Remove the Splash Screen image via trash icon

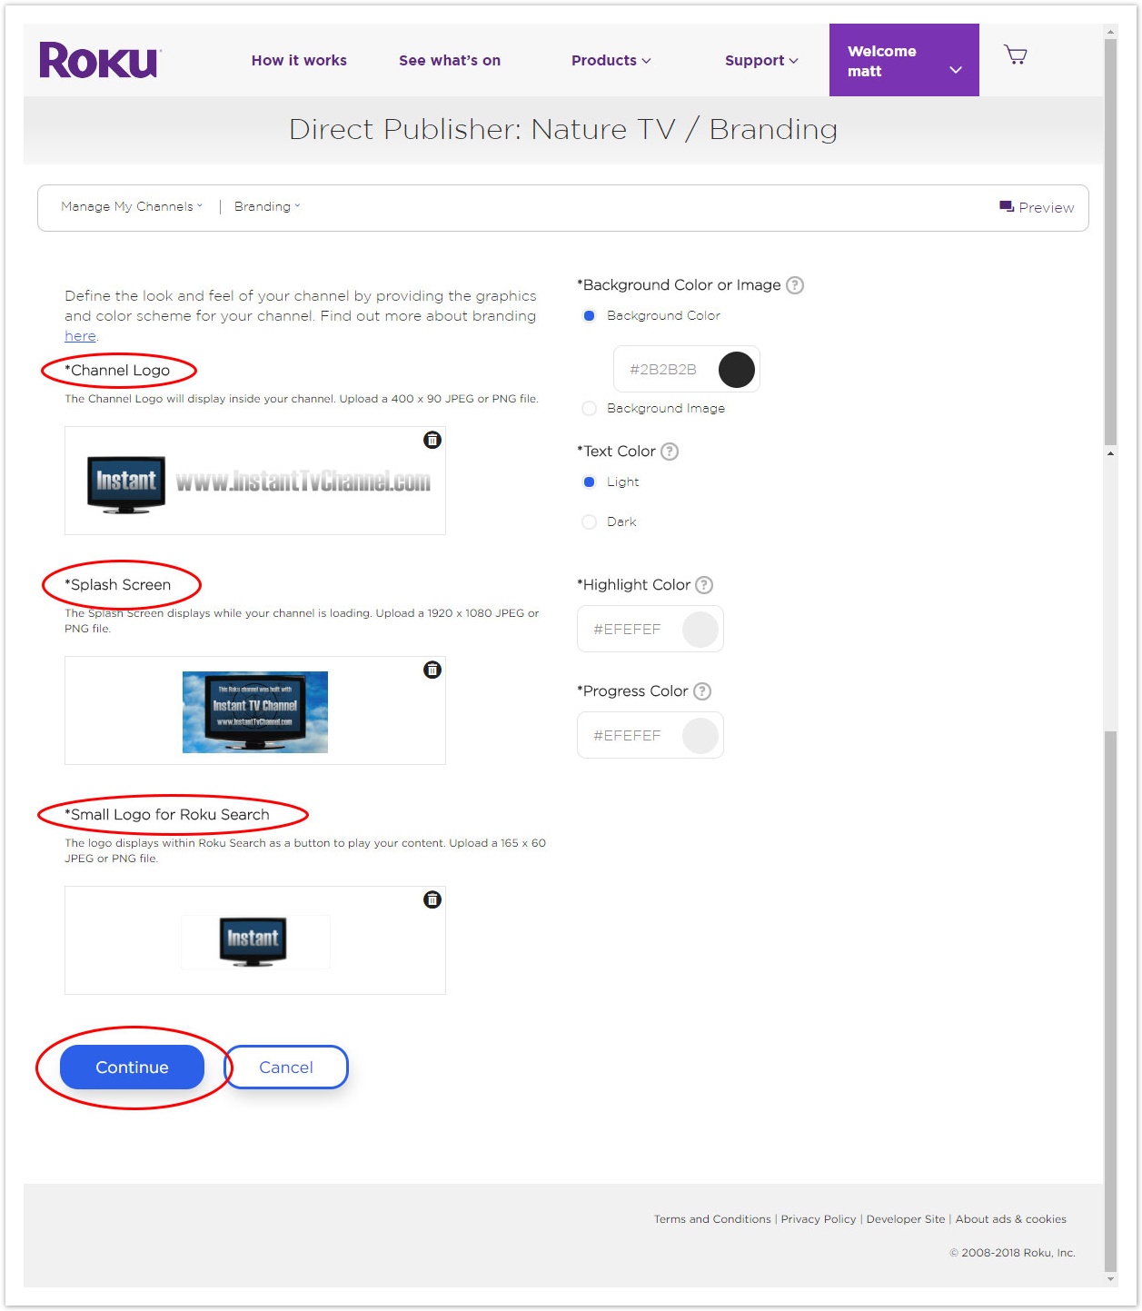[432, 670]
